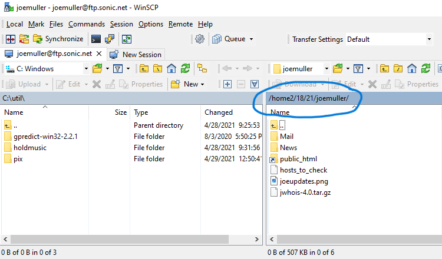This screenshot has width=442, height=259.
Task: Go to remote parent directory icon
Action: pyautogui.click(x=384, y=68)
